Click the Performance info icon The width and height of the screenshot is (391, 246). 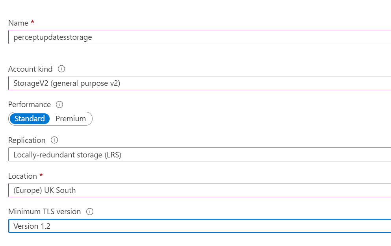coord(59,105)
